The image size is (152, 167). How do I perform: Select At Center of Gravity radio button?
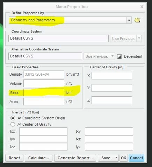[x=13, y=124]
